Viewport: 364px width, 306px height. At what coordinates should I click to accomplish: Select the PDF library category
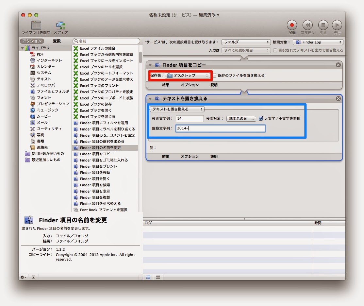40,54
